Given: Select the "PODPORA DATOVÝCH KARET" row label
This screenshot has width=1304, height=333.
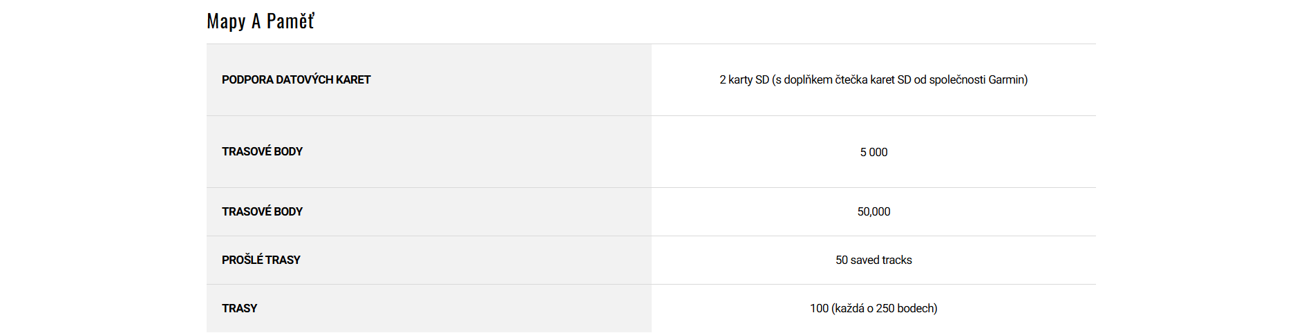Looking at the screenshot, I should click(x=296, y=80).
